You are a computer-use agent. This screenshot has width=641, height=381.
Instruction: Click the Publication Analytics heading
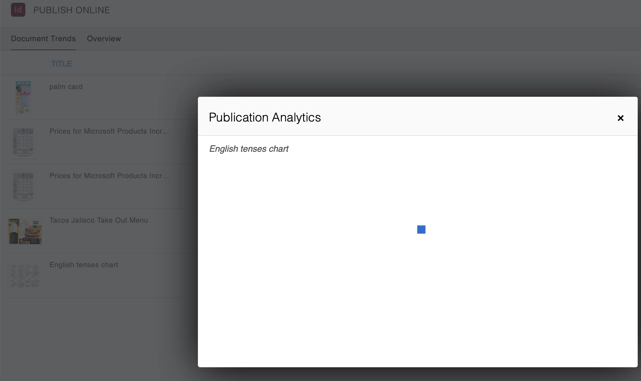click(265, 117)
